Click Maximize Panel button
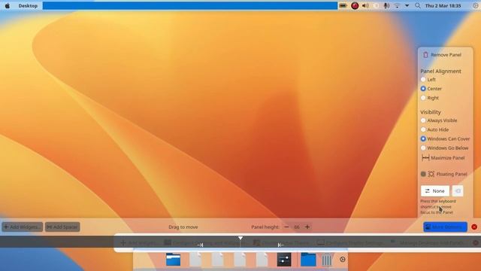Viewport: 481px width, 271px height. (x=443, y=158)
